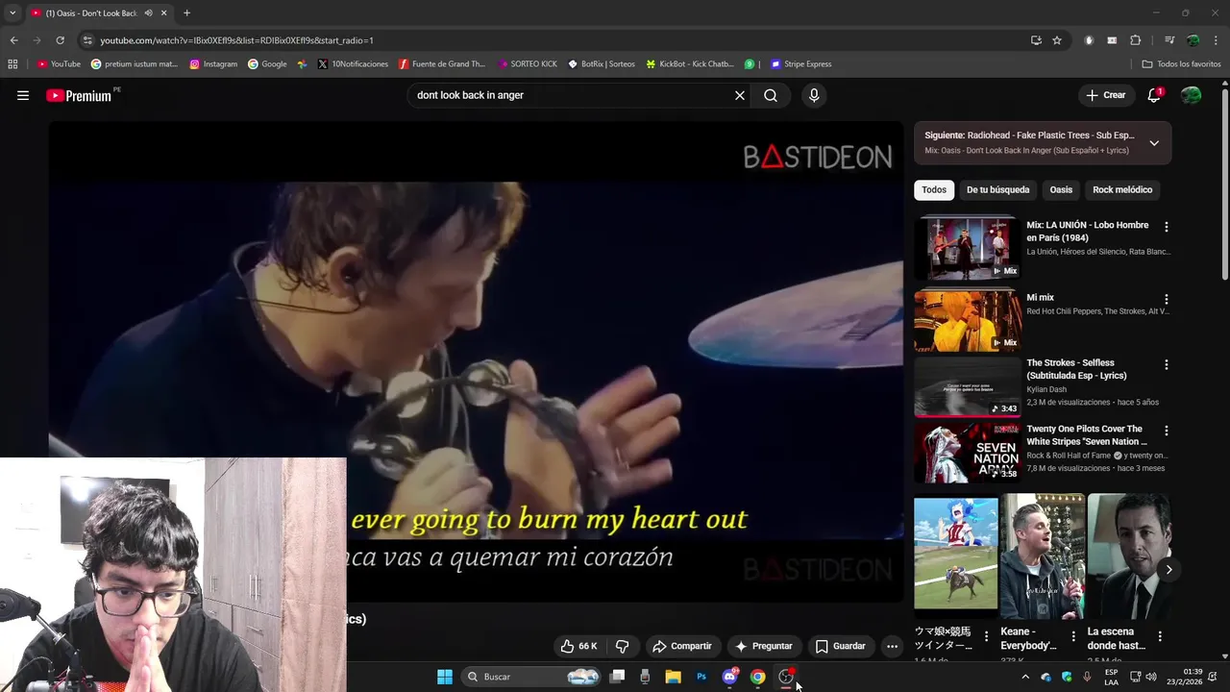The height and width of the screenshot is (692, 1230).
Task: Open site information icon in address bar
Action: click(x=87, y=40)
